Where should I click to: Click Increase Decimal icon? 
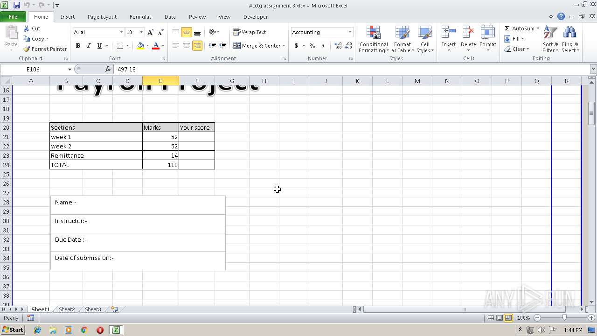(338, 46)
